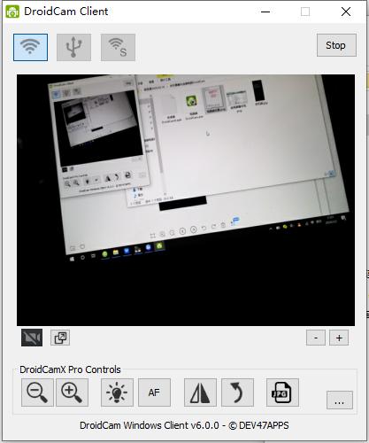Screen dimensions: 369x443
Task: Toggle the video preview off icon
Action: pos(32,338)
